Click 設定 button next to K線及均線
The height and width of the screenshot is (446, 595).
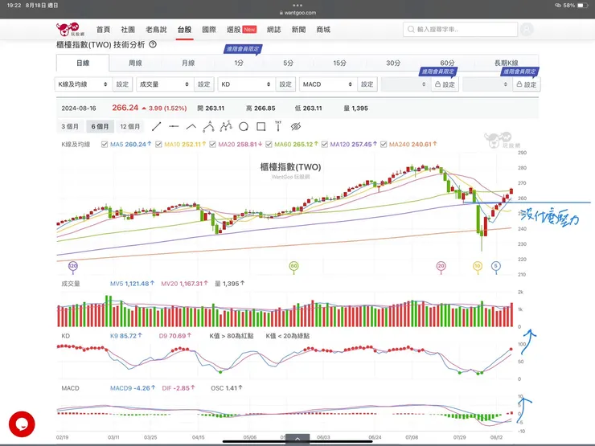click(122, 84)
